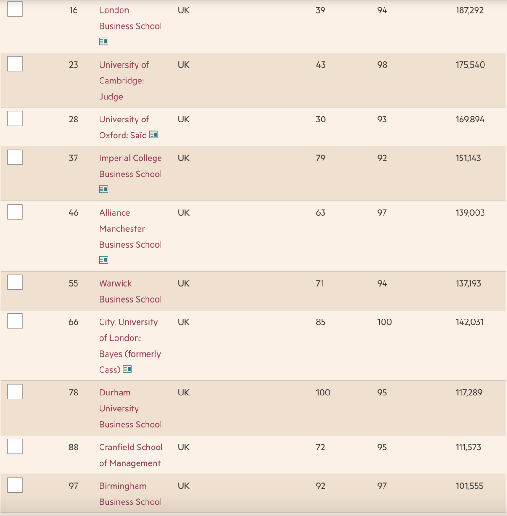Click profile icon beside Oxford: Saïd

pyautogui.click(x=154, y=135)
